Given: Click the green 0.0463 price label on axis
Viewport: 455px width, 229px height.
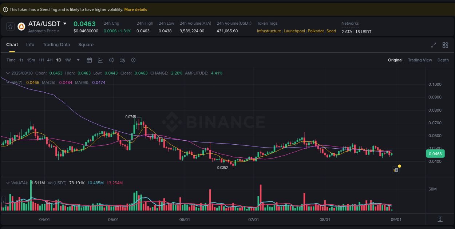Looking at the screenshot, I should (x=435, y=154).
